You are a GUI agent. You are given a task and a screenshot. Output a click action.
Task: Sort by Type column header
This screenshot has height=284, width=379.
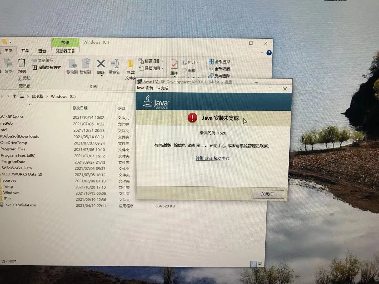(x=121, y=108)
